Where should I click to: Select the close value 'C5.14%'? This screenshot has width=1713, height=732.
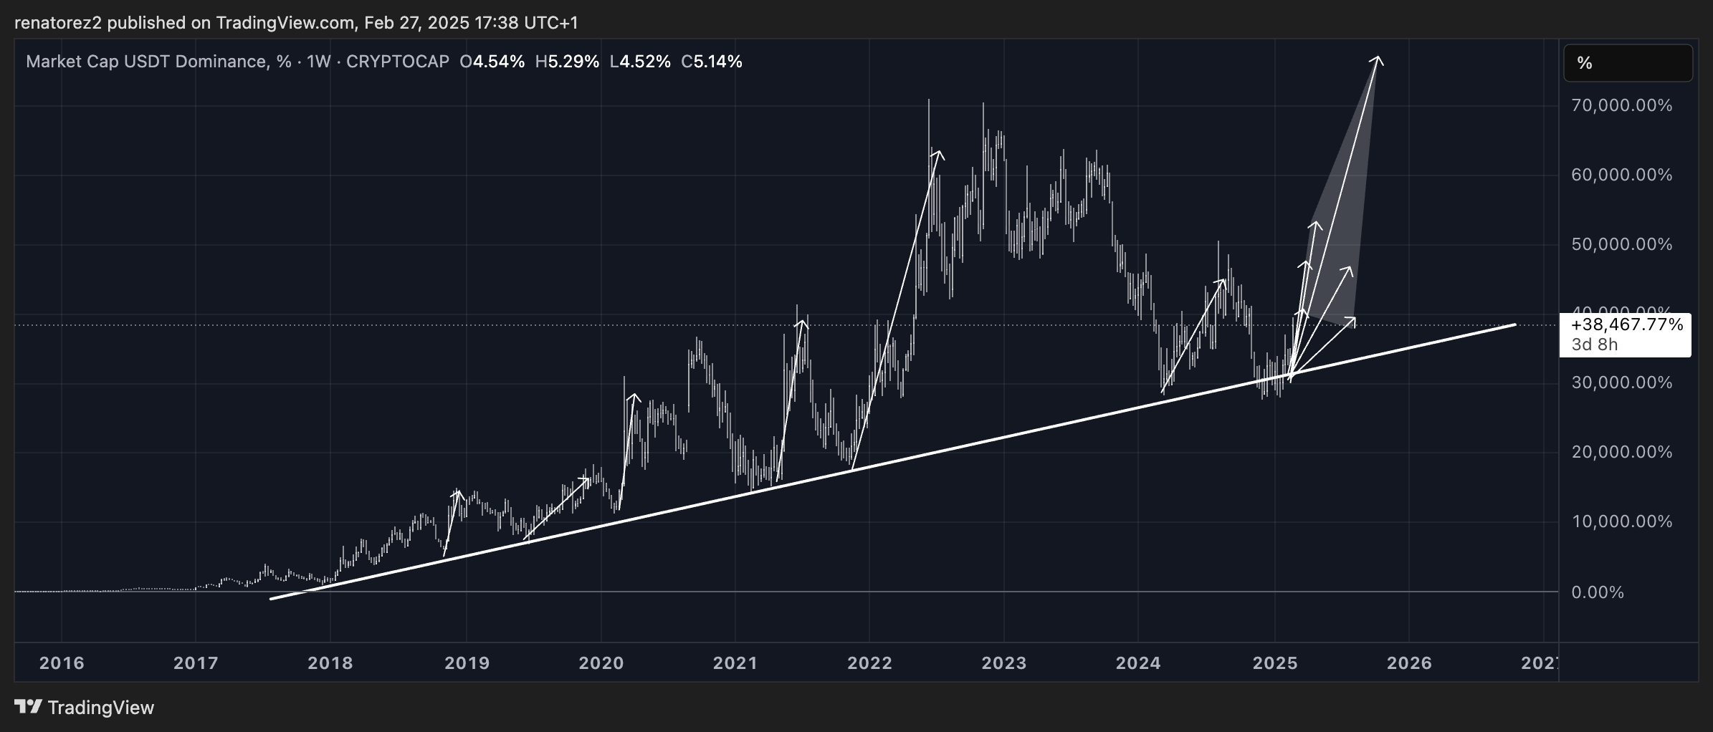[712, 62]
